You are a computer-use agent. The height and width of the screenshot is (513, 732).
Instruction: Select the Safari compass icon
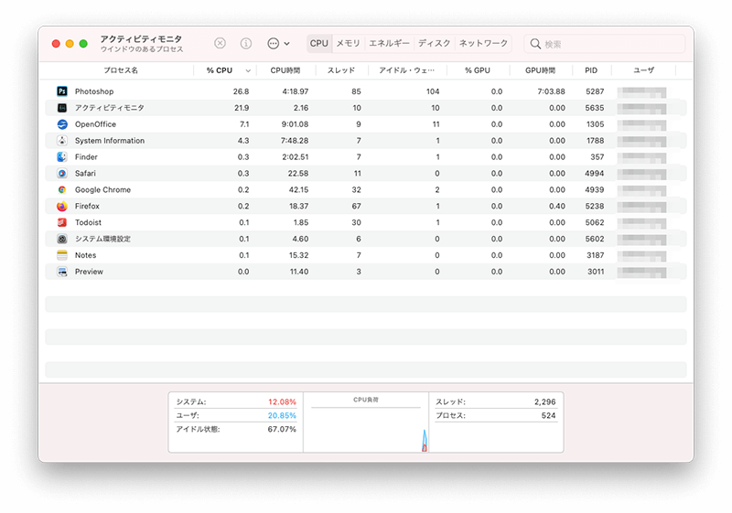[x=62, y=174]
